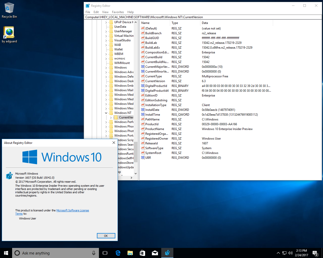Click the DigitalProductId binary value icon
The width and height of the screenshot is (323, 258).
(x=143, y=86)
